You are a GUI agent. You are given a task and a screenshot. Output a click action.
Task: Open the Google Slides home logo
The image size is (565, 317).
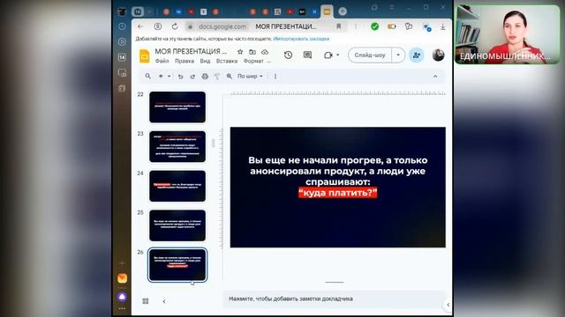pyautogui.click(x=145, y=55)
